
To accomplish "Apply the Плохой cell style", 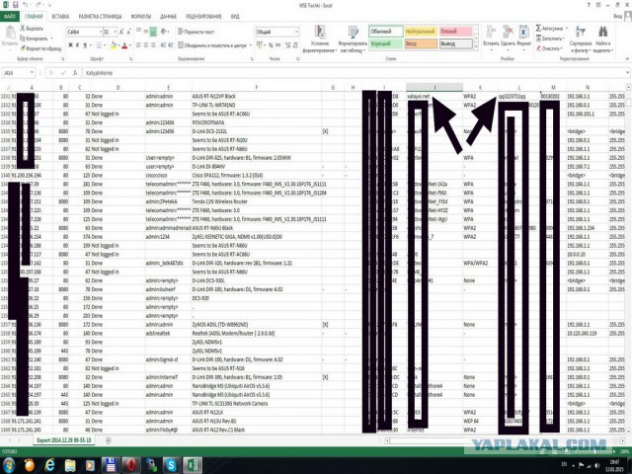I will click(x=455, y=31).
